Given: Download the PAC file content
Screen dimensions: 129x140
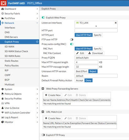Looking at the screenshot, I should click(x=95, y=53).
